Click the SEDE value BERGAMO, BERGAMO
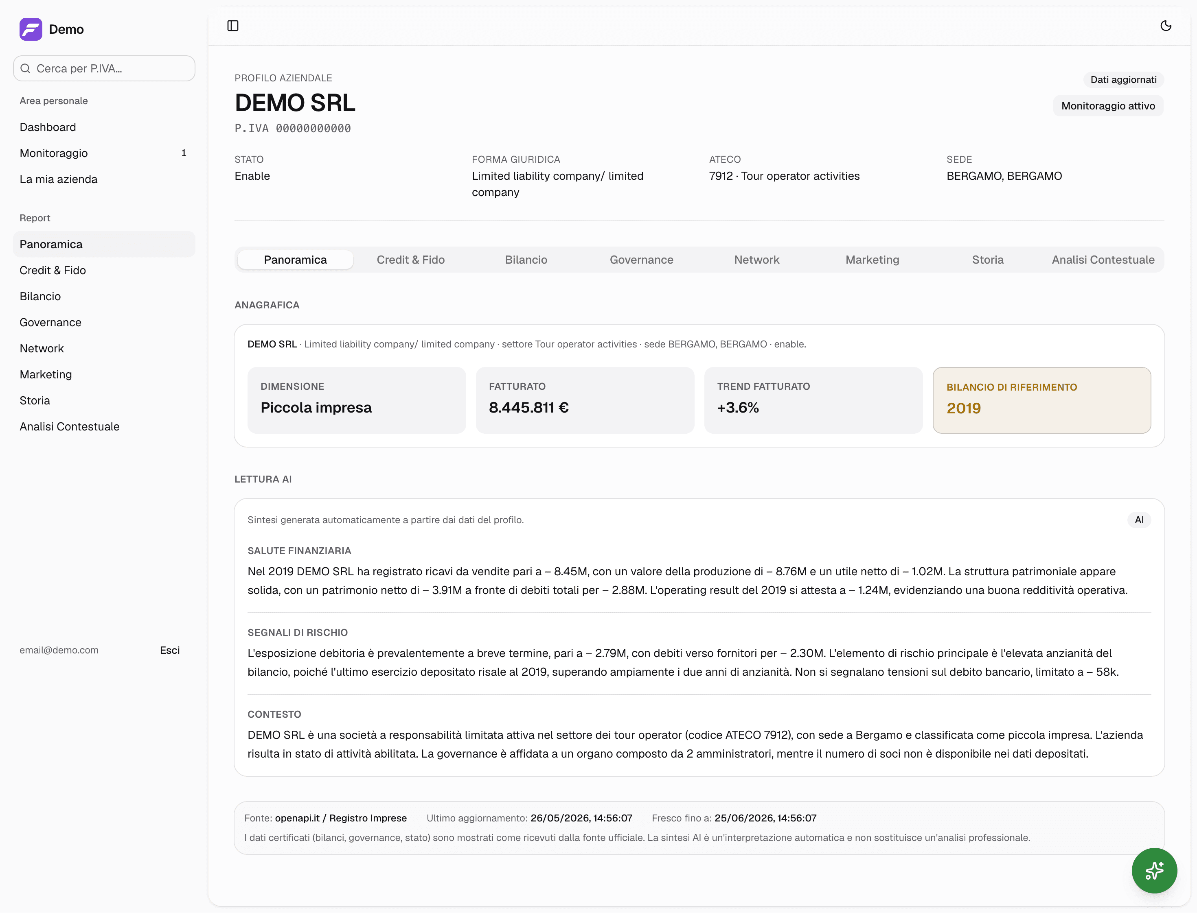The image size is (1197, 913). [x=1004, y=176]
